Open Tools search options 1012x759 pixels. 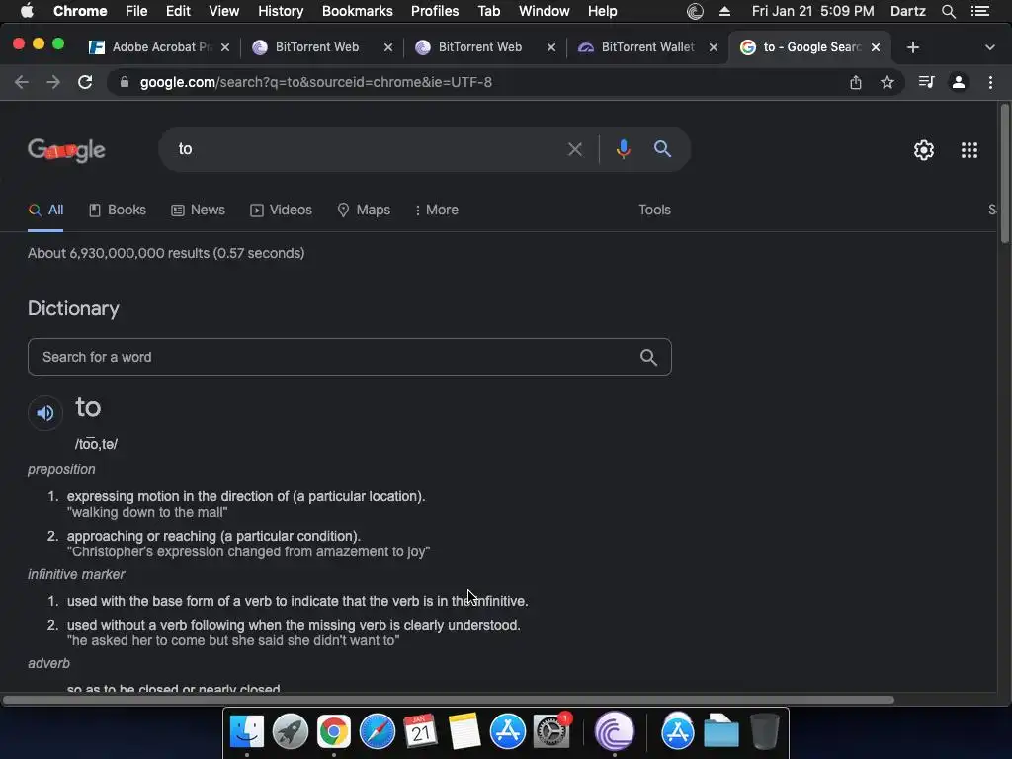click(x=654, y=210)
